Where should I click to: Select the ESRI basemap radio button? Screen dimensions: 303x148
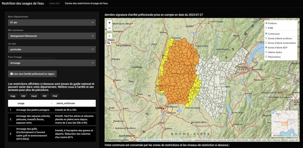[267, 28]
